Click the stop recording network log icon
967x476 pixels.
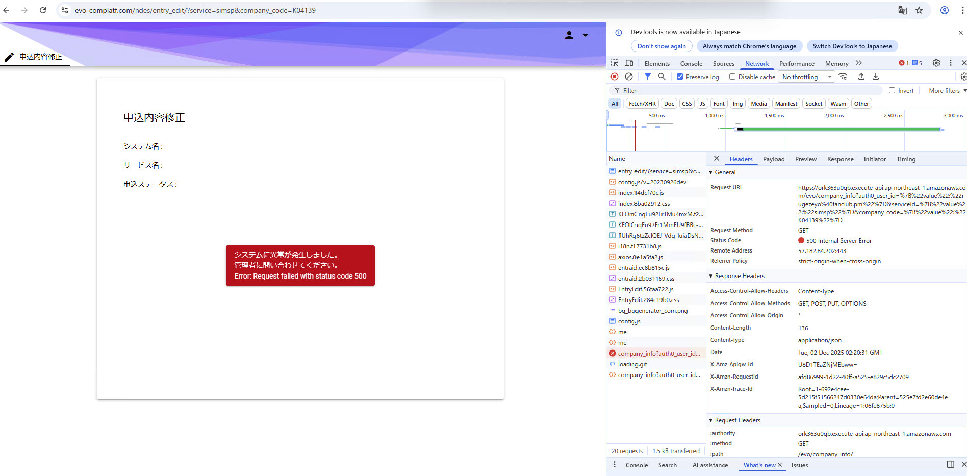[615, 77]
